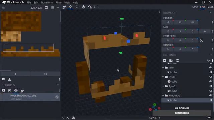Click move icon in Textures toolbar
214x120 pixels.
(x=16, y=91)
